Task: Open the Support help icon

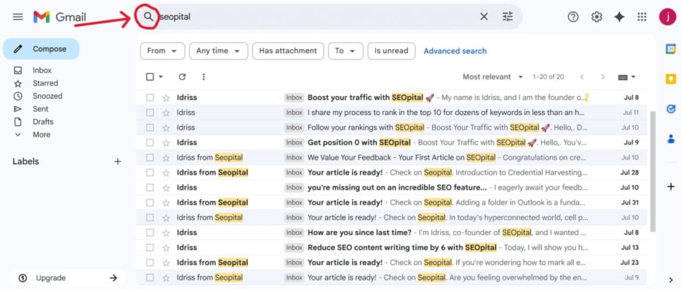Action: coord(573,17)
